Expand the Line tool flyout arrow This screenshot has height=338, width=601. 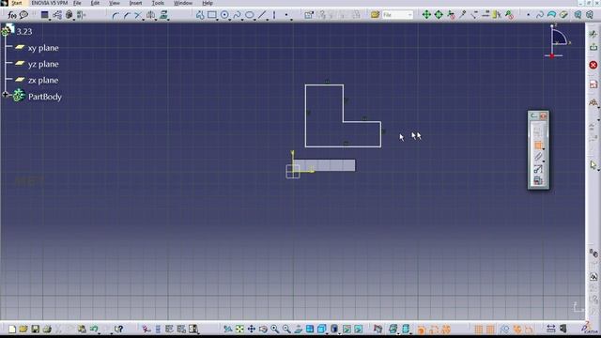coord(267,19)
